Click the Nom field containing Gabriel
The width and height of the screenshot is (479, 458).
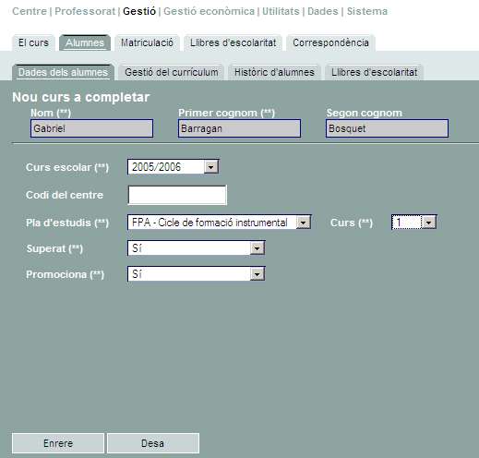(x=91, y=128)
